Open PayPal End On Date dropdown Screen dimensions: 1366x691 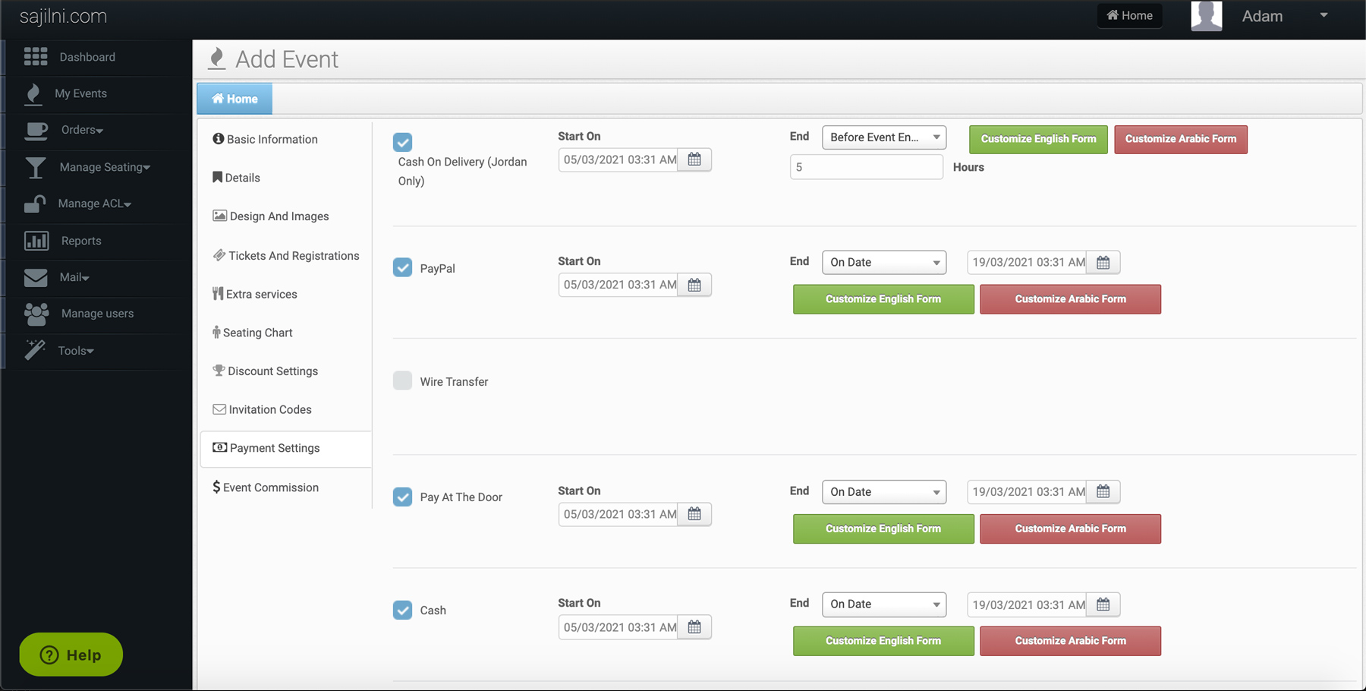[884, 262]
